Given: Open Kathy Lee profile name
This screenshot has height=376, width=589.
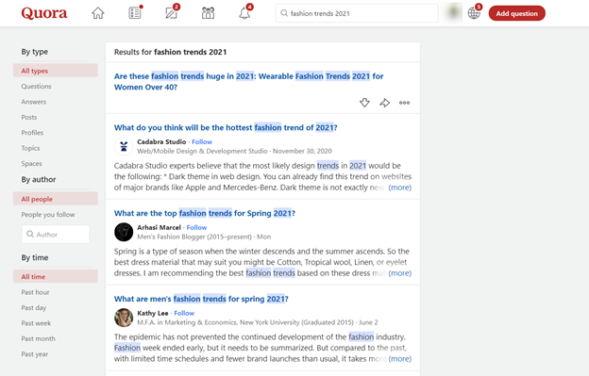Looking at the screenshot, I should point(153,313).
